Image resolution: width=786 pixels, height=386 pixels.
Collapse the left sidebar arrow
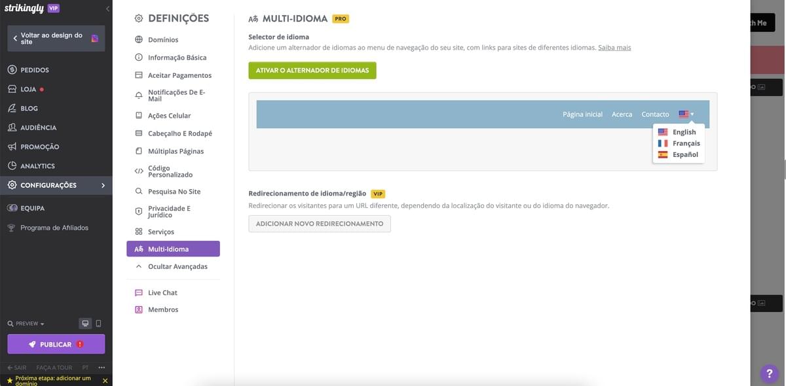(x=107, y=9)
